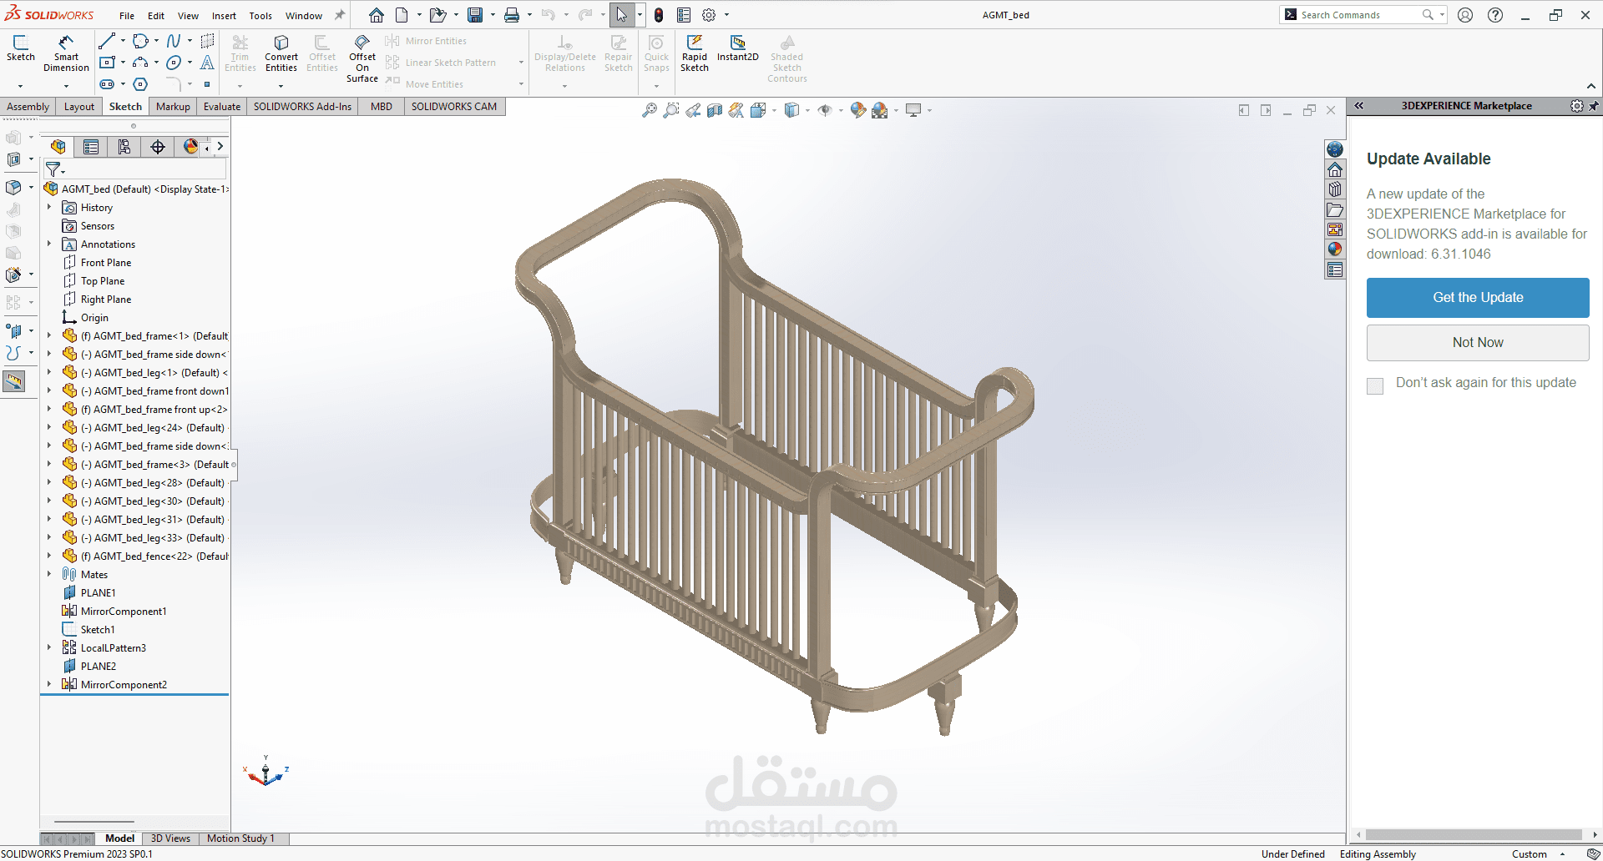The image size is (1603, 861).
Task: Switch to SOLIDWORKS CAM tab
Action: coord(454,107)
